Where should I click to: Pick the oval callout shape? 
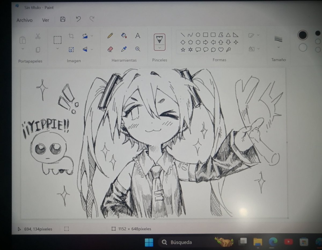click(206, 50)
